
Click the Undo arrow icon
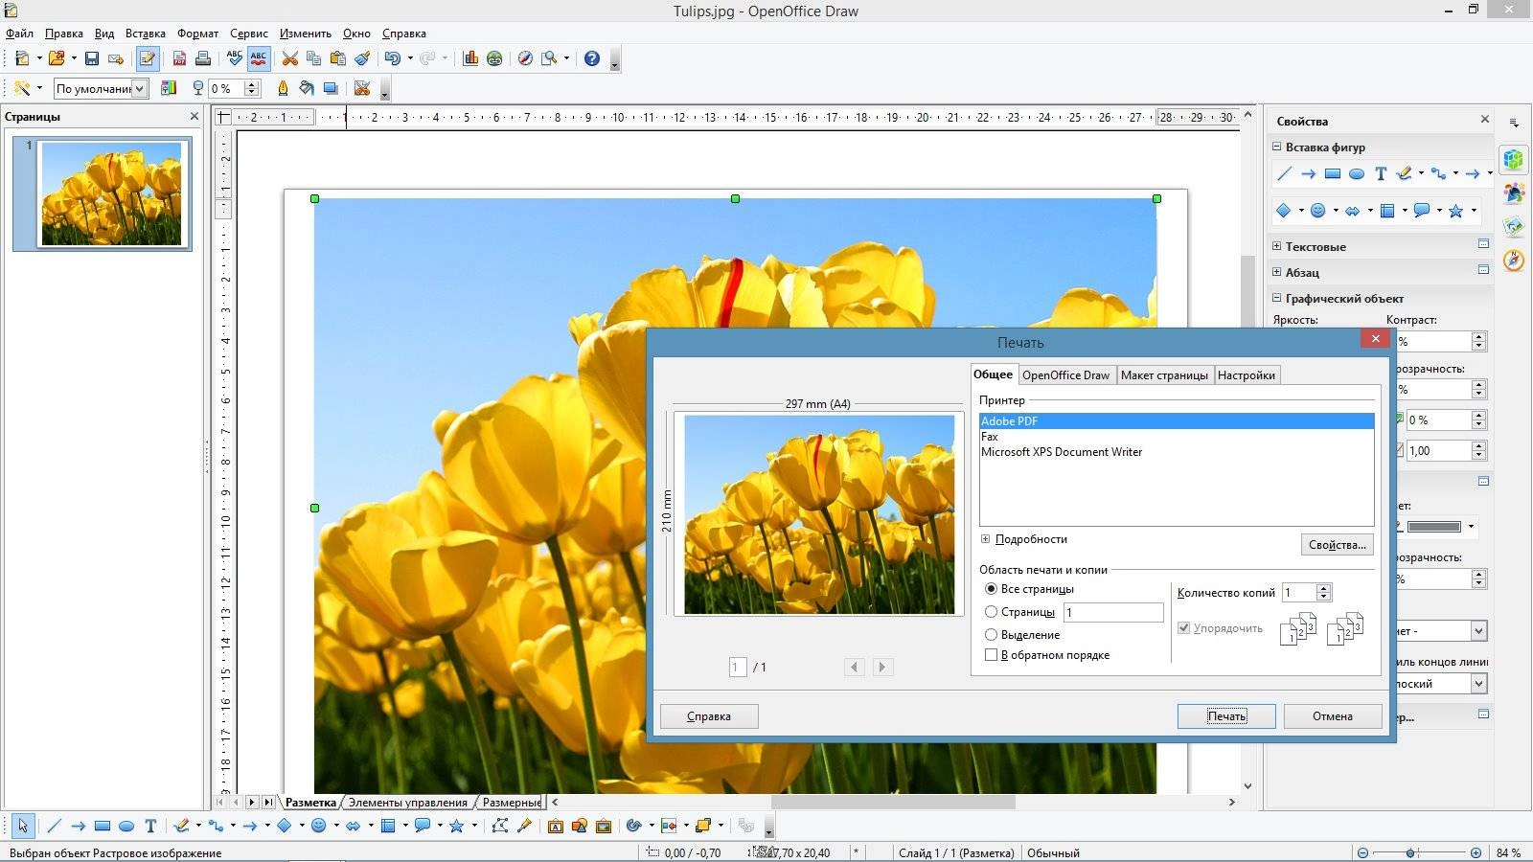[x=392, y=58]
